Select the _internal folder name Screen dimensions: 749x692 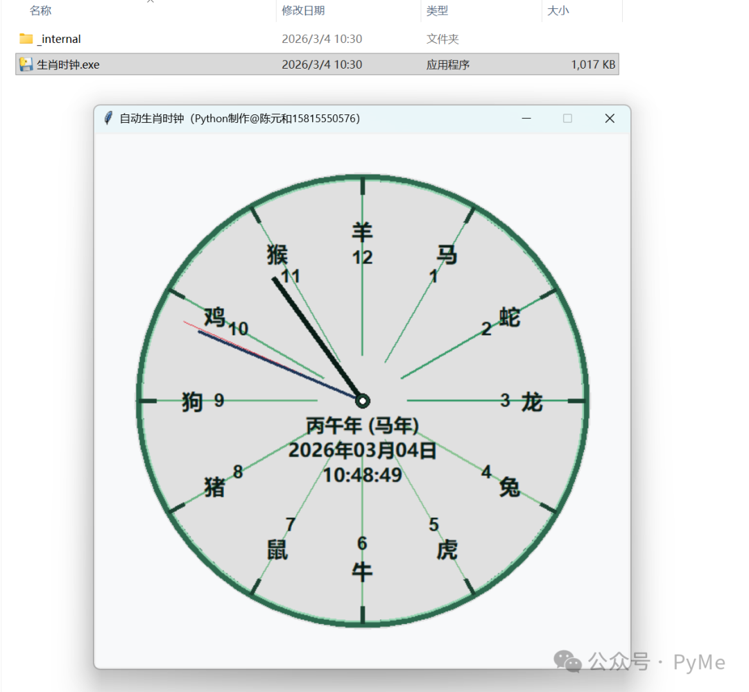pos(59,39)
